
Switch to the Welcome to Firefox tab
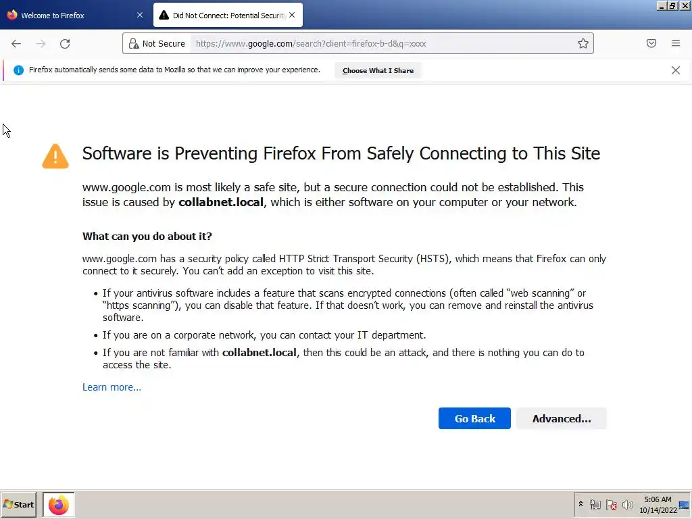point(75,15)
